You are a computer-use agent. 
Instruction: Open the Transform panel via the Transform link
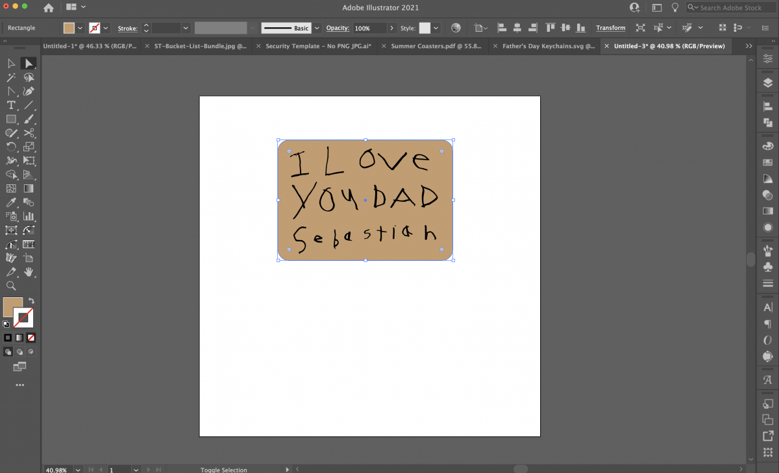[x=610, y=28]
